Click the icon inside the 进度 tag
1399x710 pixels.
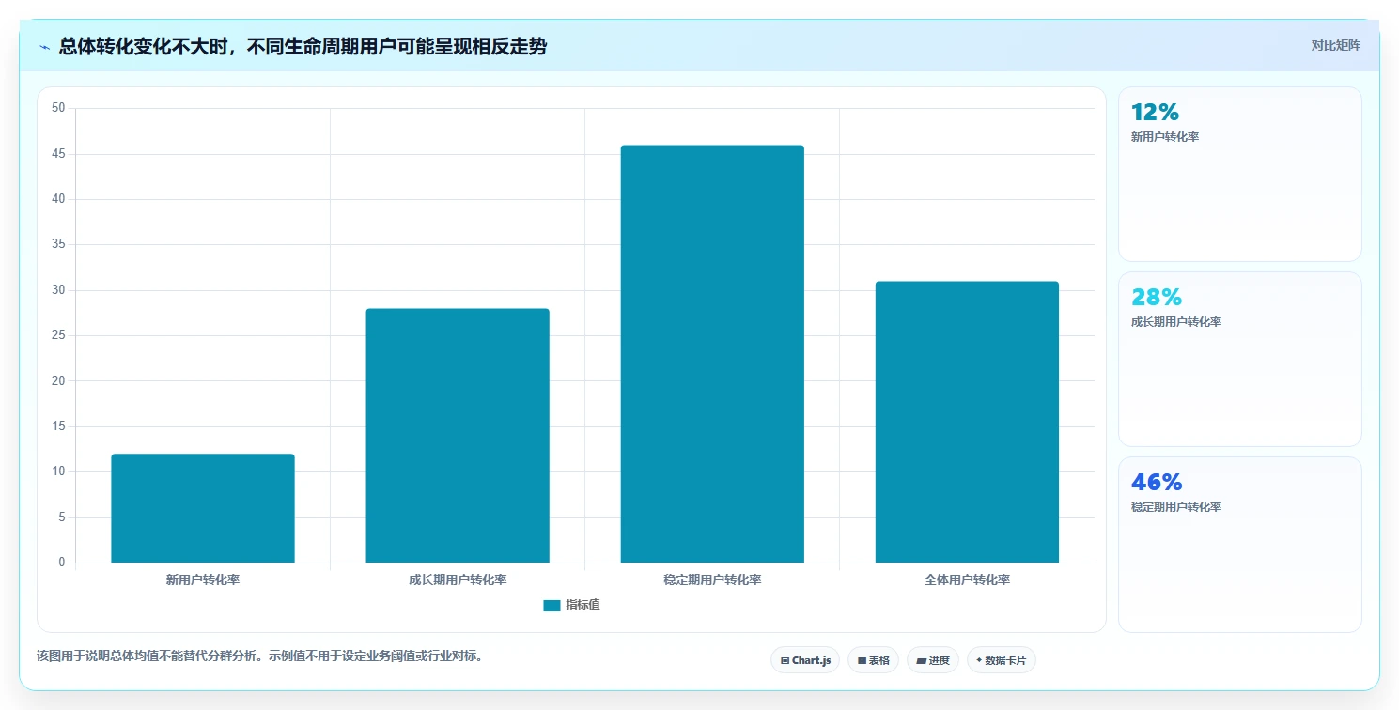[921, 661]
